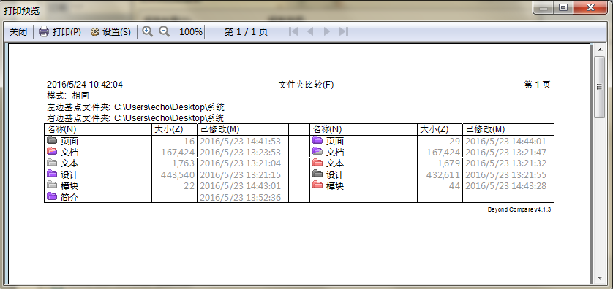
Task: Click the size value 1,679
Action: pyautogui.click(x=449, y=163)
